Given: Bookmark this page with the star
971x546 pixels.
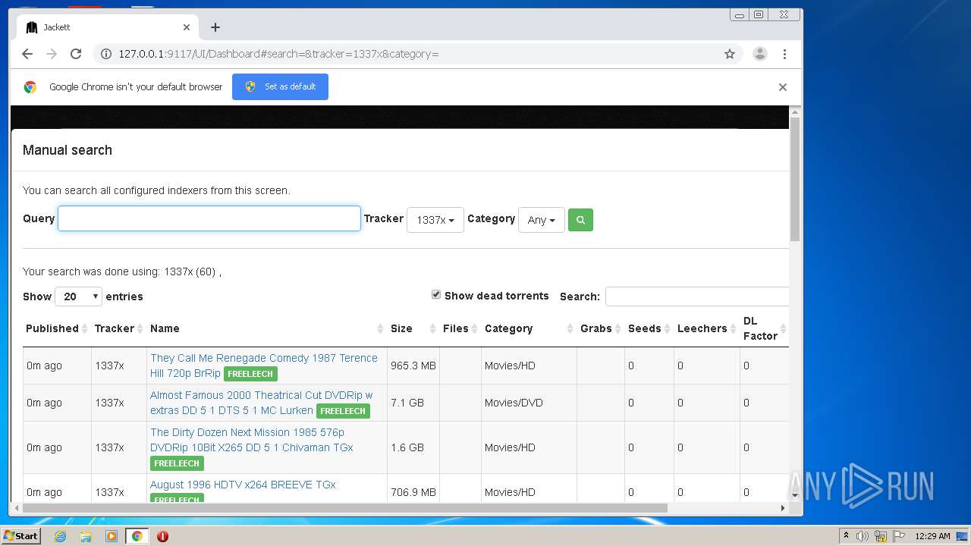Looking at the screenshot, I should pyautogui.click(x=730, y=54).
